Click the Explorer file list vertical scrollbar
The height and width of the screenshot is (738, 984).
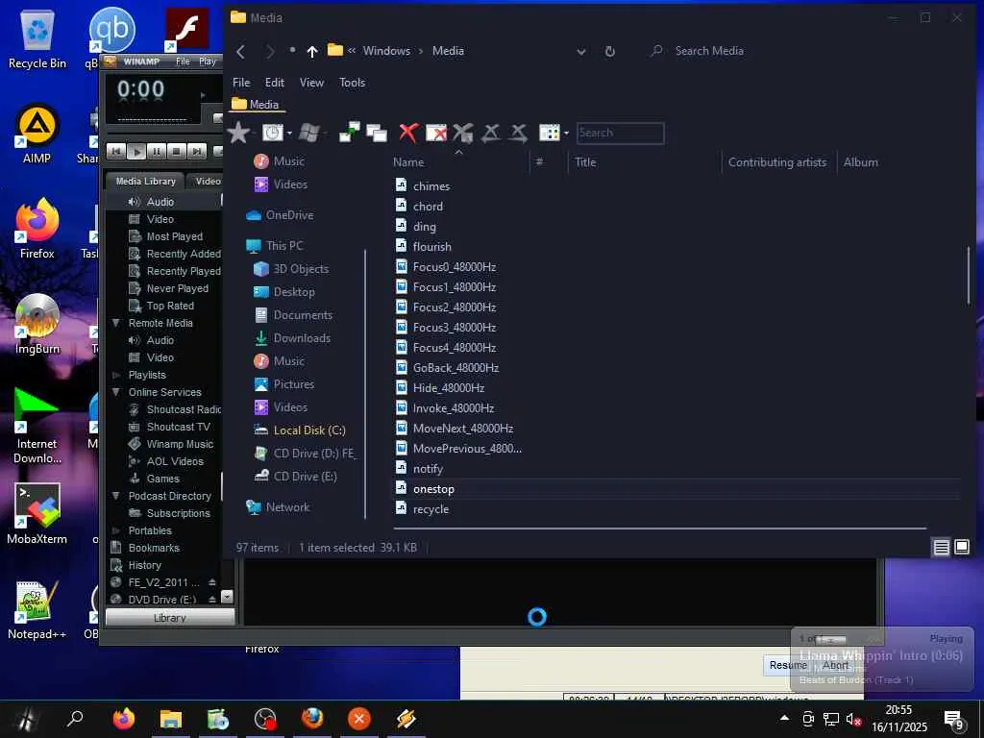[x=969, y=276]
